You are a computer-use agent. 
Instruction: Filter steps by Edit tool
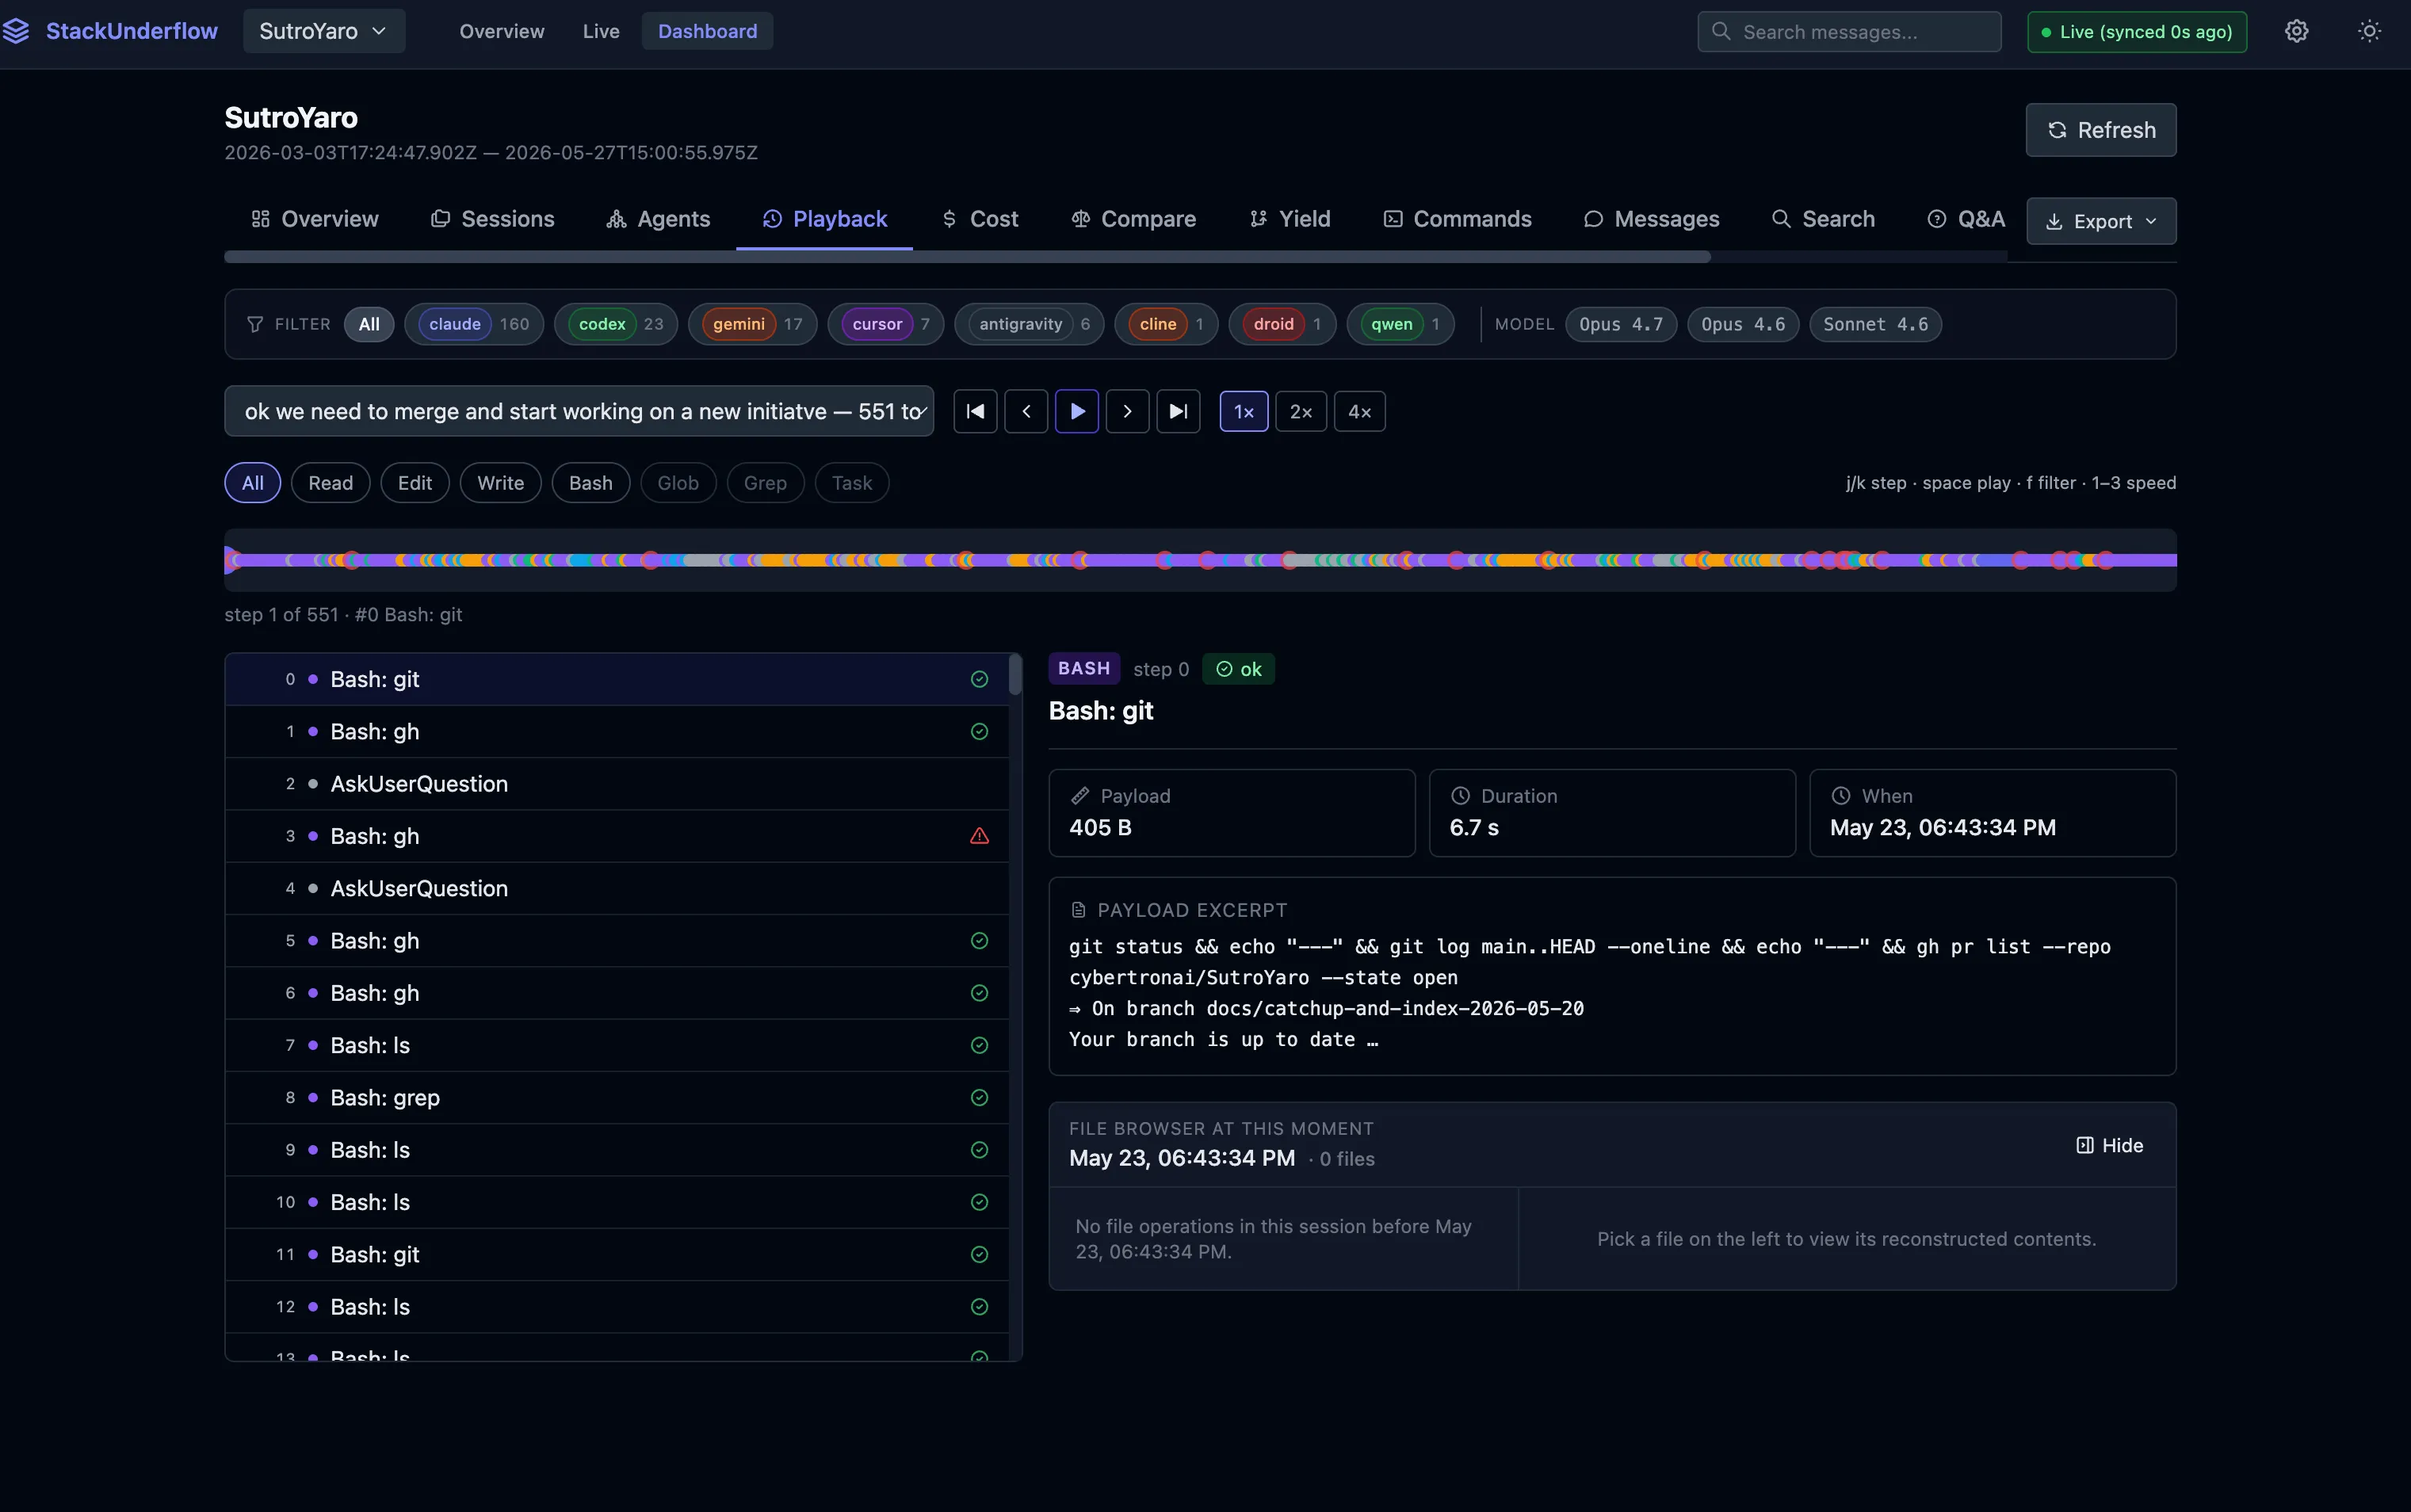coord(414,483)
